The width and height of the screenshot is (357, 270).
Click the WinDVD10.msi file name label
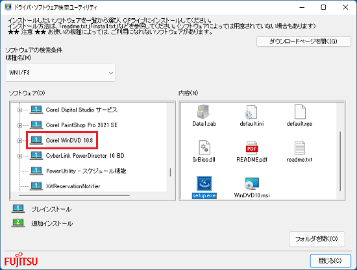pos(252,195)
